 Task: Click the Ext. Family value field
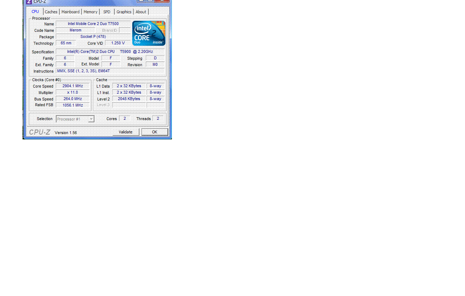click(x=65, y=65)
